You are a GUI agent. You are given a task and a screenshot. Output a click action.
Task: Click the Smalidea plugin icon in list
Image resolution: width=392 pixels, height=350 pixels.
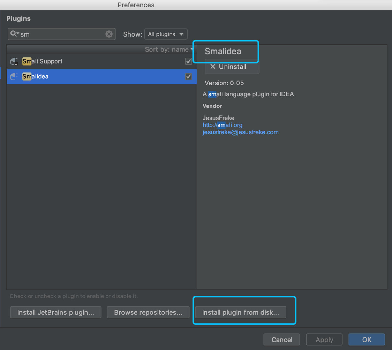(x=14, y=76)
